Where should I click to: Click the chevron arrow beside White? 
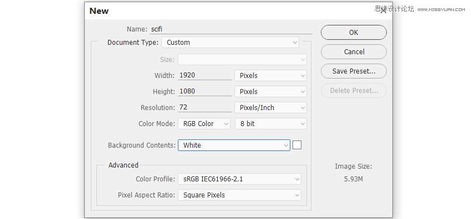pyautogui.click(x=286, y=145)
